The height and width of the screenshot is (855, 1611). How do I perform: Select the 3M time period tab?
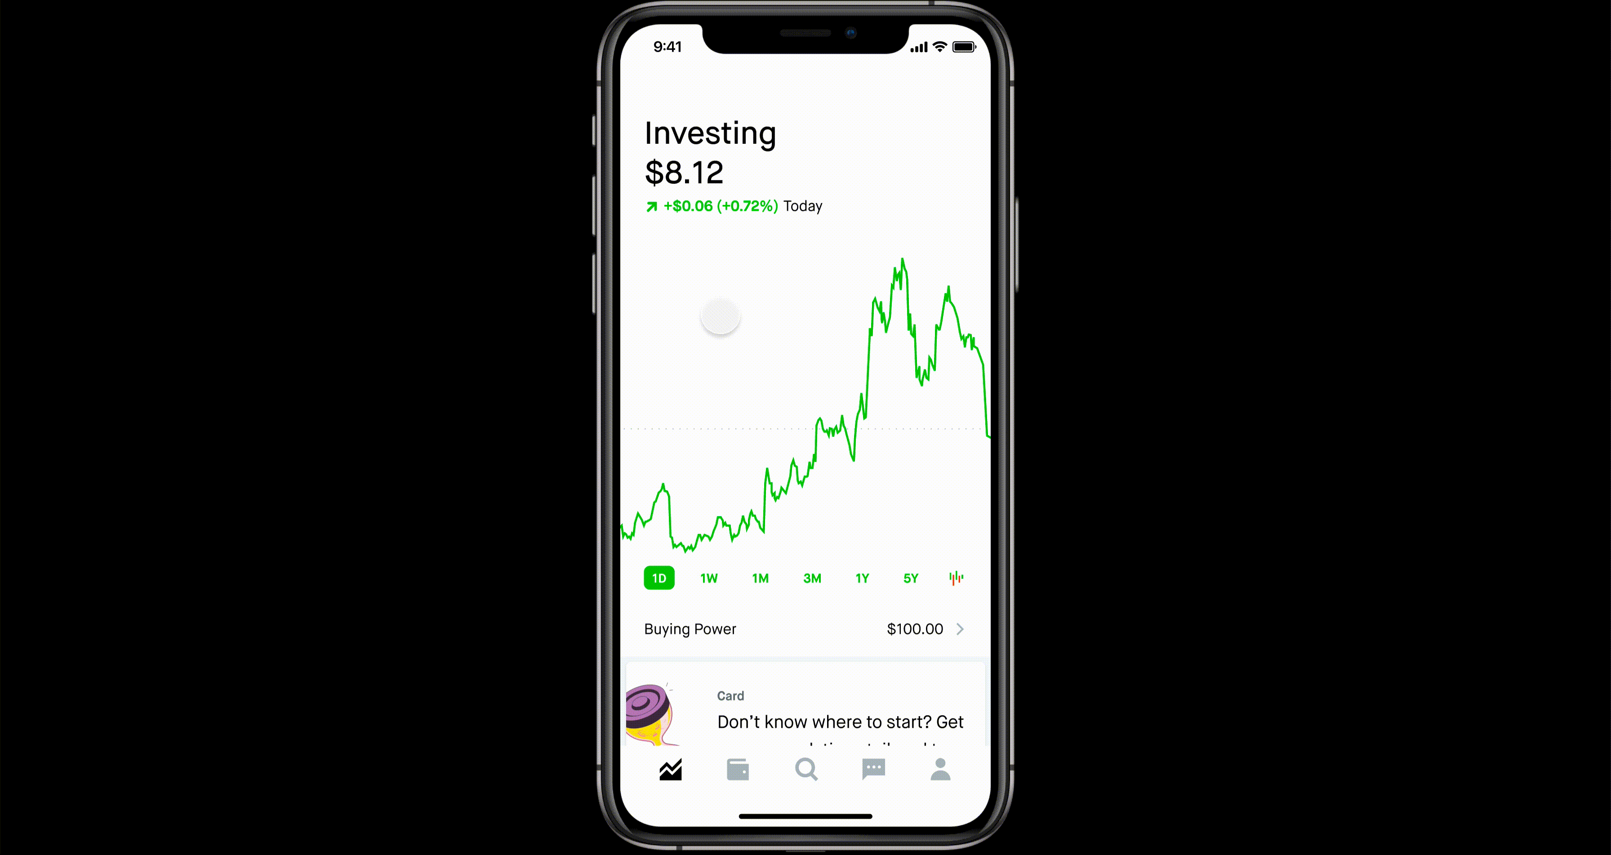[x=812, y=578]
